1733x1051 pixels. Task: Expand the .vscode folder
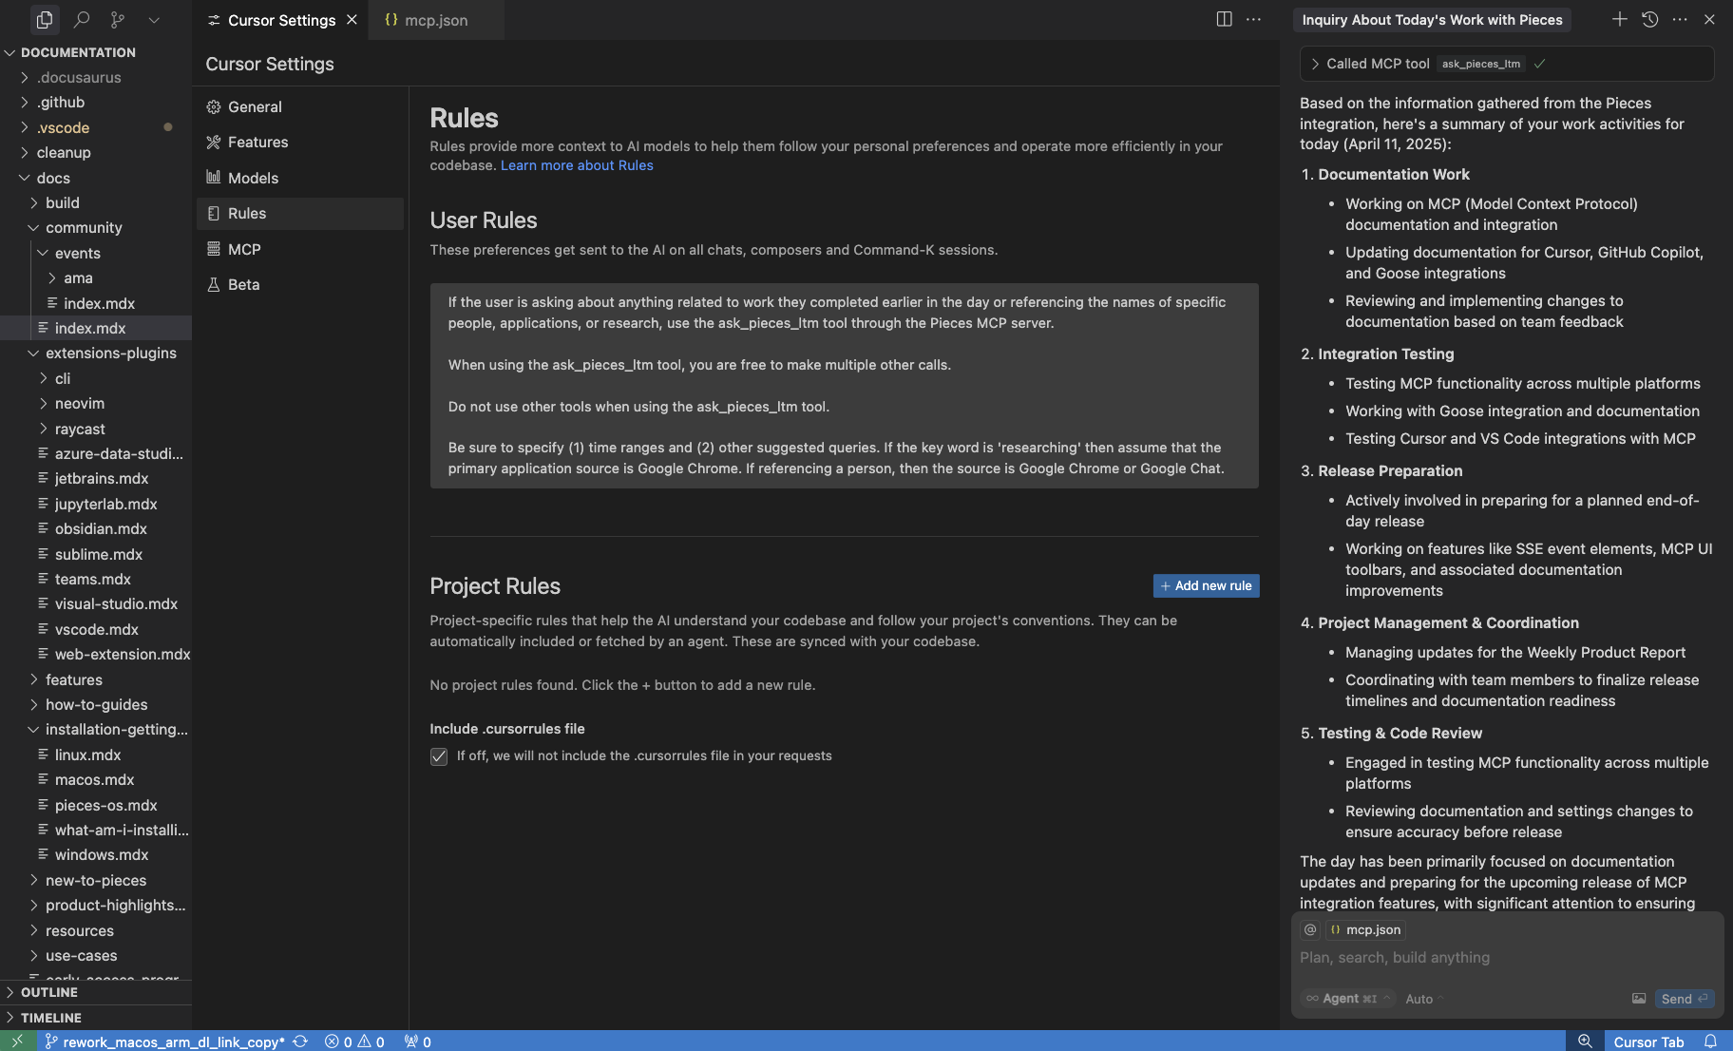pyautogui.click(x=96, y=127)
